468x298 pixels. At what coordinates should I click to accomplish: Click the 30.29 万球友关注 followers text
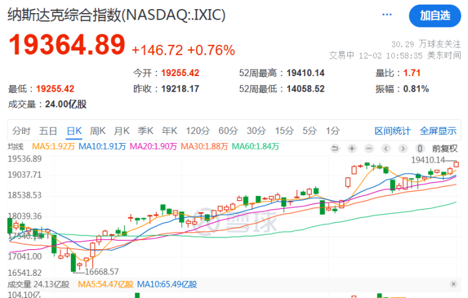point(426,44)
